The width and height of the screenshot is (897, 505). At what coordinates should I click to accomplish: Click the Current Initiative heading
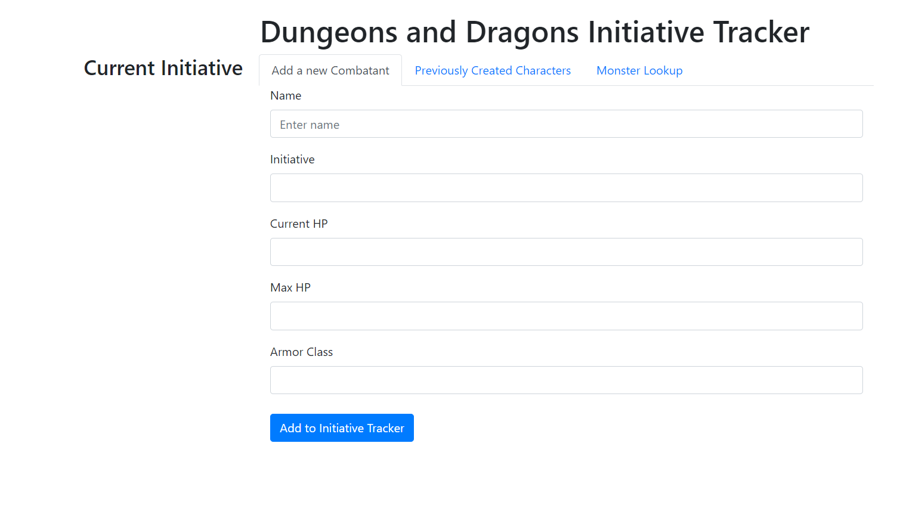click(x=163, y=68)
